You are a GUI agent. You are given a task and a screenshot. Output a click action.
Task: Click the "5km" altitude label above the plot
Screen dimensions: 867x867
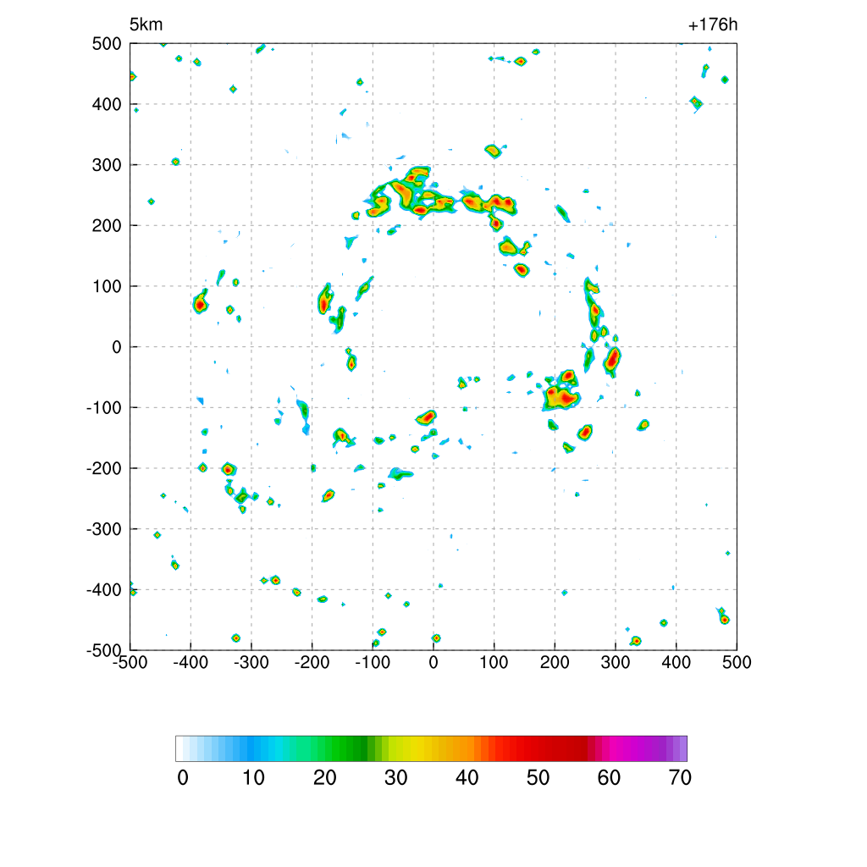pyautogui.click(x=146, y=25)
